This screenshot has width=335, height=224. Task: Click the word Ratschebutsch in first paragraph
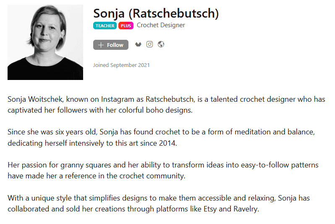click(170, 100)
